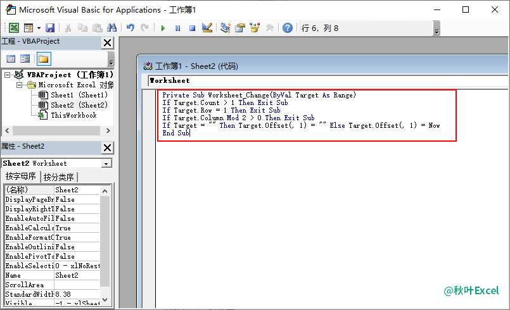Viewport: 510px width, 310px height.
Task: Open Find with the binoculars icon
Action: [112, 28]
